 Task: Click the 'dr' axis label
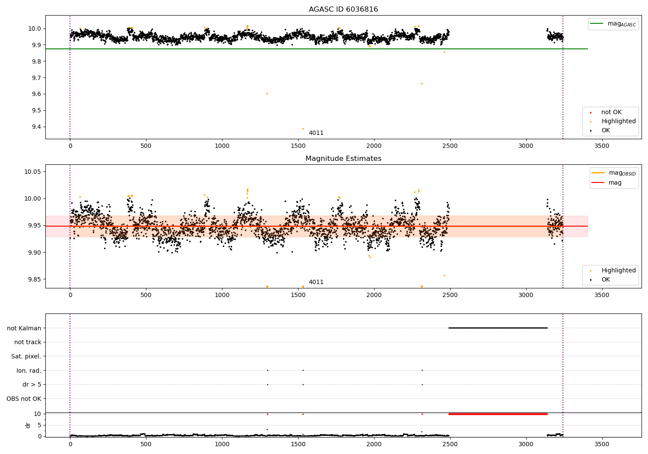click(28, 425)
